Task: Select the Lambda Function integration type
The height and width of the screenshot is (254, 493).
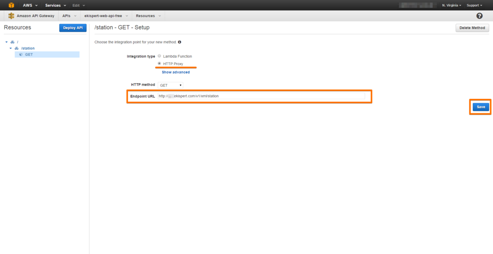Action: pos(159,56)
